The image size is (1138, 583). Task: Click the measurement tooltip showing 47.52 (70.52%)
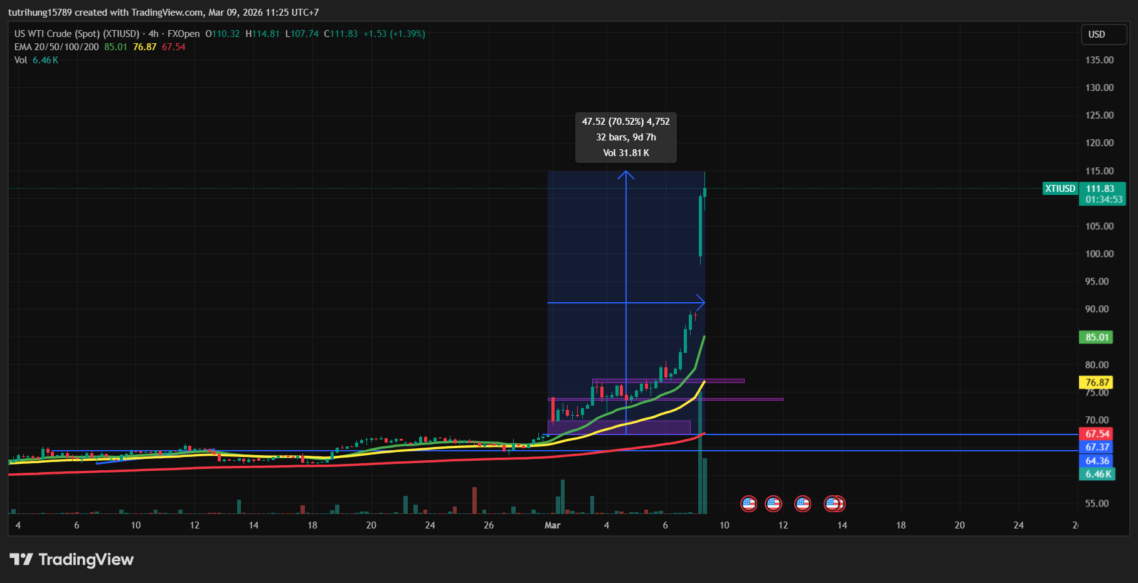coord(625,137)
